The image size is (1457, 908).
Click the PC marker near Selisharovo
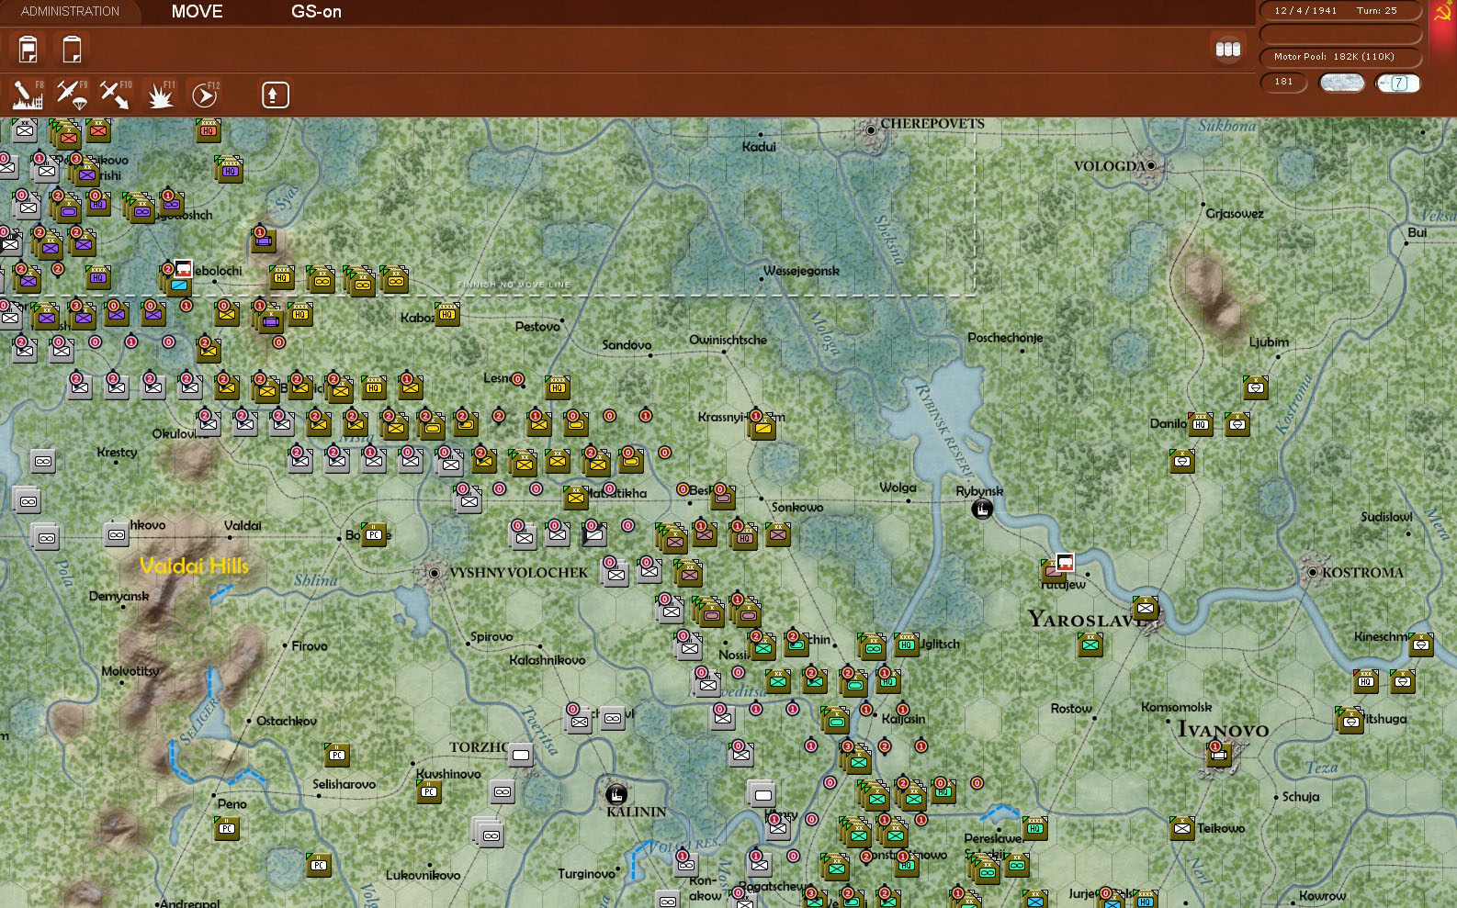pos(337,755)
